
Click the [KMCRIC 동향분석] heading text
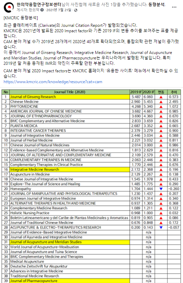21,18
